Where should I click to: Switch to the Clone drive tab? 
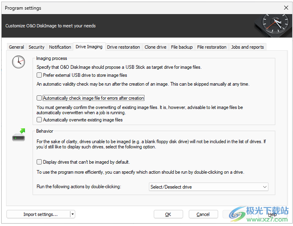pos(155,47)
